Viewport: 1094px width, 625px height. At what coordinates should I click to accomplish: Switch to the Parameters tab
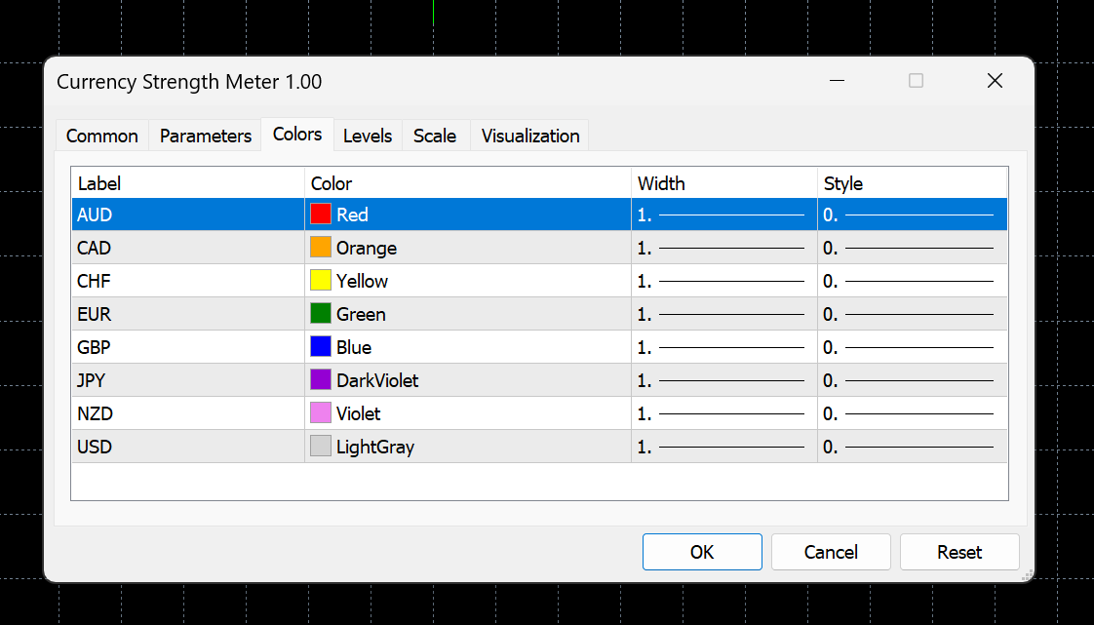(x=206, y=136)
